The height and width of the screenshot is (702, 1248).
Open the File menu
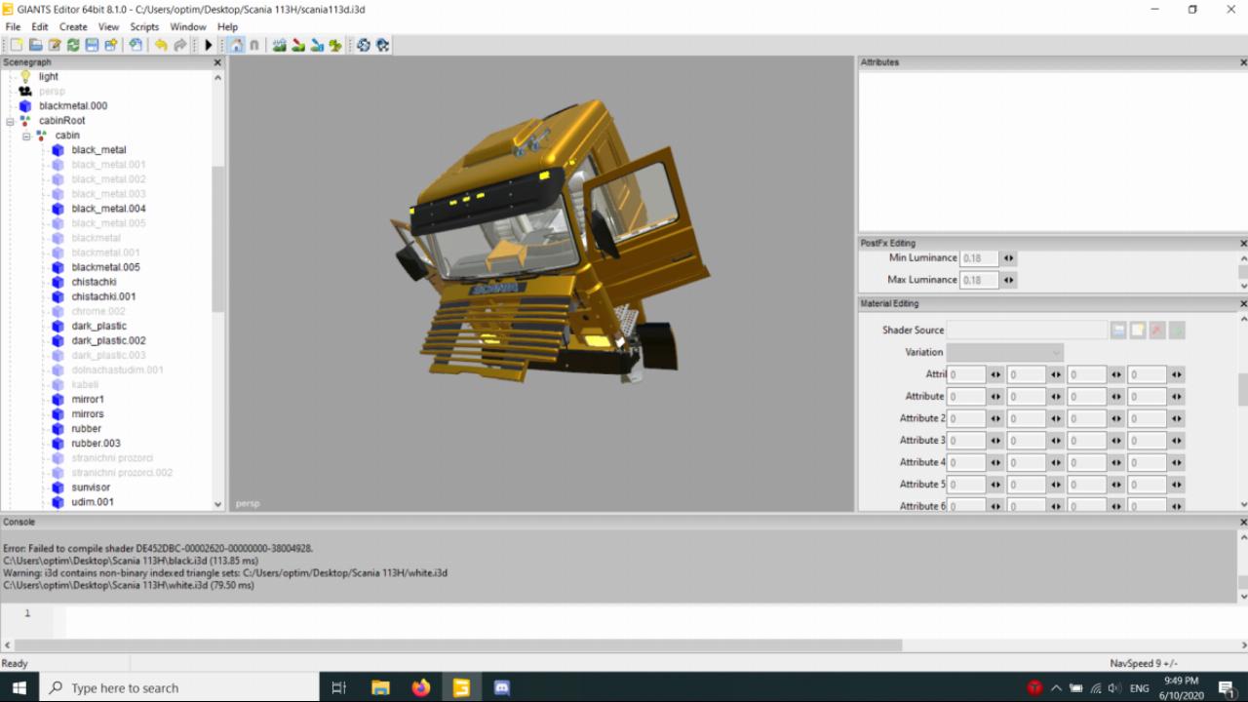pos(13,26)
